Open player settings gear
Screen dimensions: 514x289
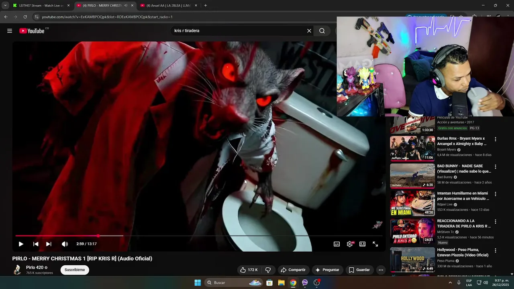(x=350, y=244)
